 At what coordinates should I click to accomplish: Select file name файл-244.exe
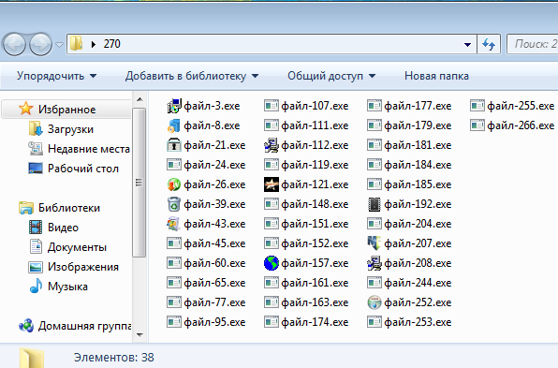click(x=418, y=283)
